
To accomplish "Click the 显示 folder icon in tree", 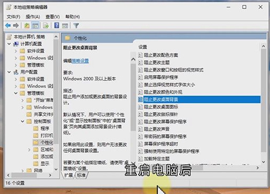I will [x=35, y=164].
